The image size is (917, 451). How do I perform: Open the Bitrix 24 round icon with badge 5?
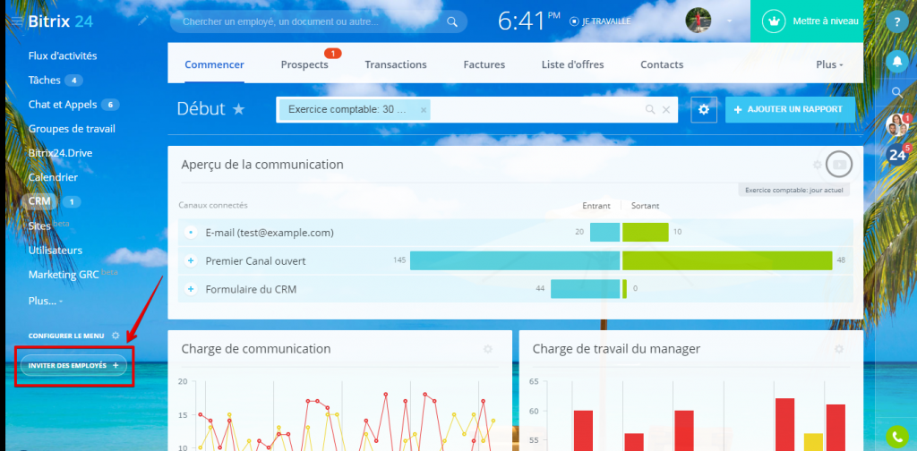click(897, 154)
